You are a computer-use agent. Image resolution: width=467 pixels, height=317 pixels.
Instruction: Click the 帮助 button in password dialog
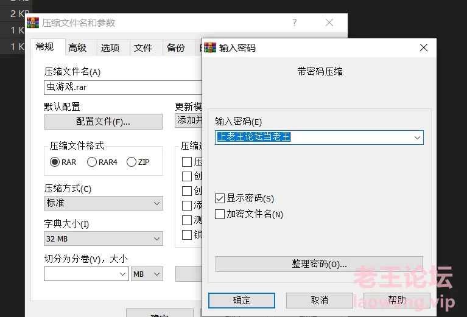397,301
